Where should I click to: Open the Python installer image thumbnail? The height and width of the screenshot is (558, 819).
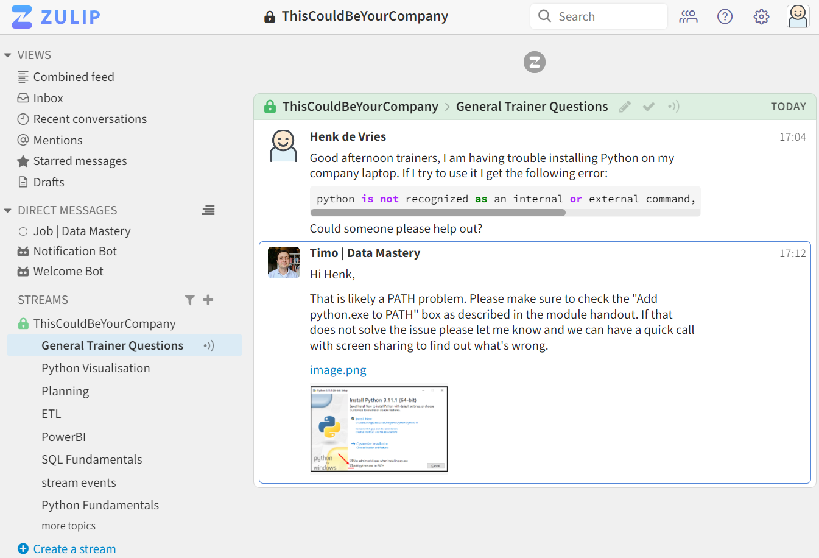[379, 428]
